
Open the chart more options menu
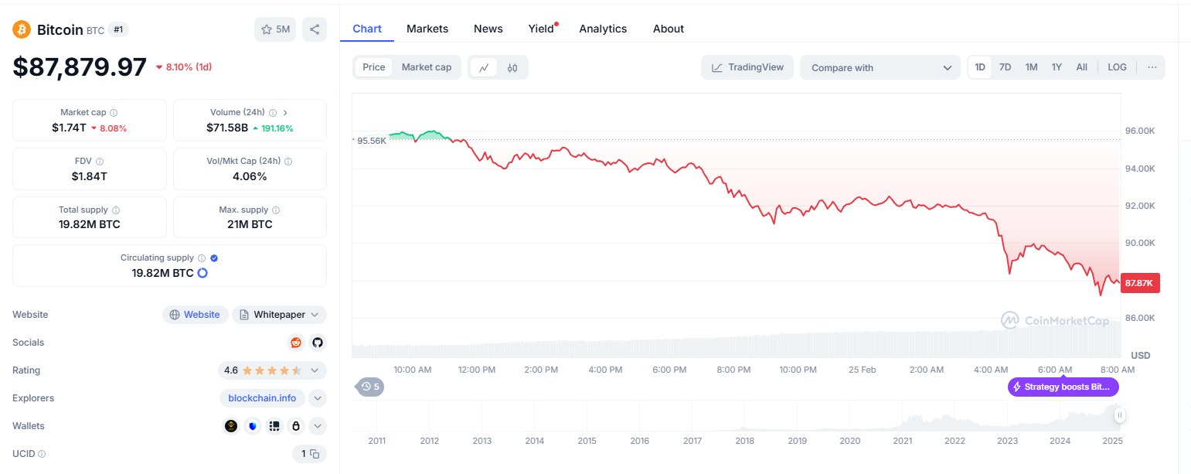(1152, 67)
